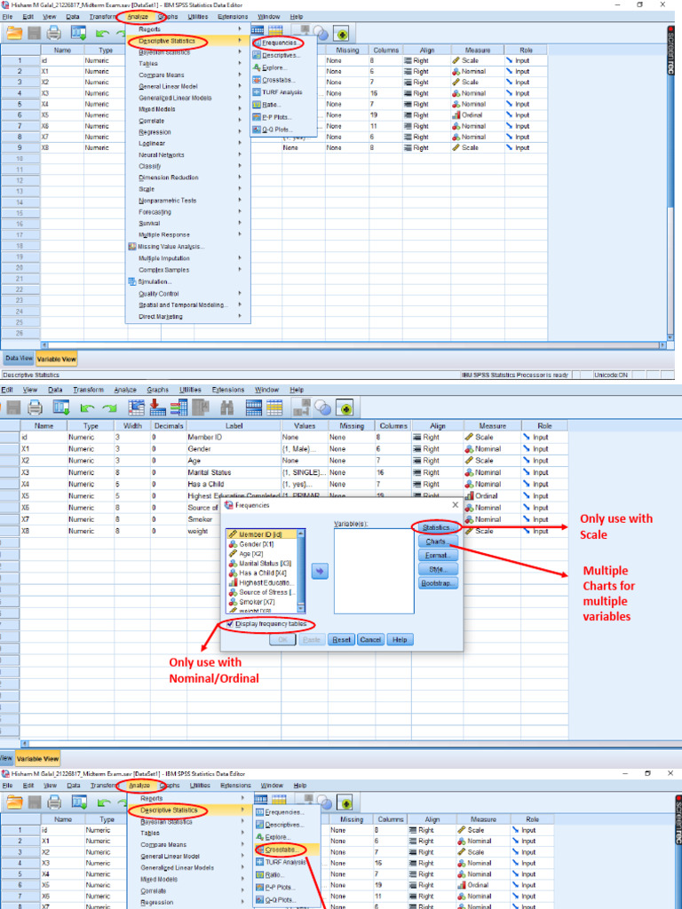Click the Reset button in the Frequencies dialog
Image resolution: width=682 pixels, height=909 pixels.
[341, 639]
